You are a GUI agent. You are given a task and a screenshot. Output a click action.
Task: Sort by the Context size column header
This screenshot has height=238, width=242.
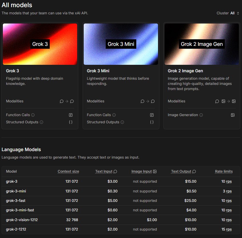click(68, 171)
